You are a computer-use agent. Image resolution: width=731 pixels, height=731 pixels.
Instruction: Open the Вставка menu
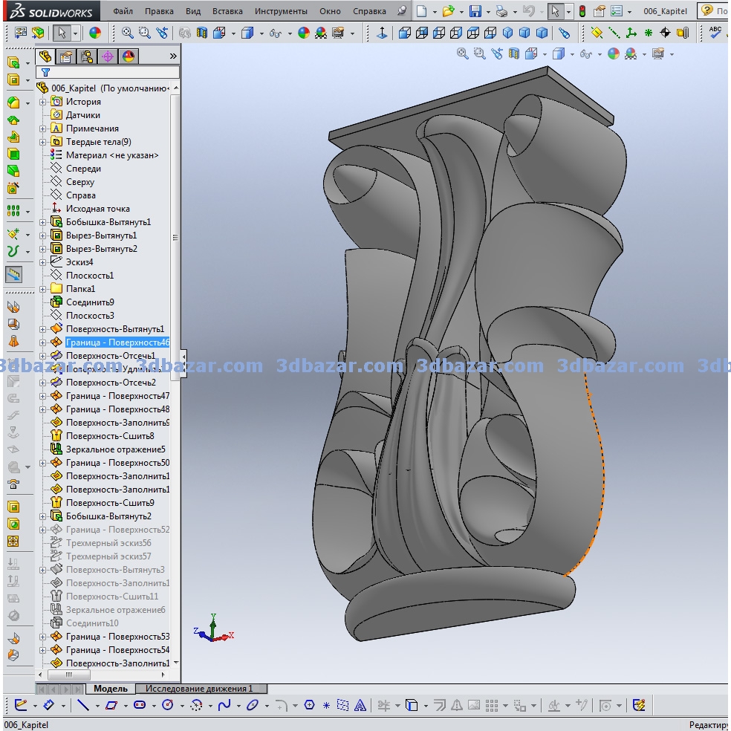[x=227, y=11]
